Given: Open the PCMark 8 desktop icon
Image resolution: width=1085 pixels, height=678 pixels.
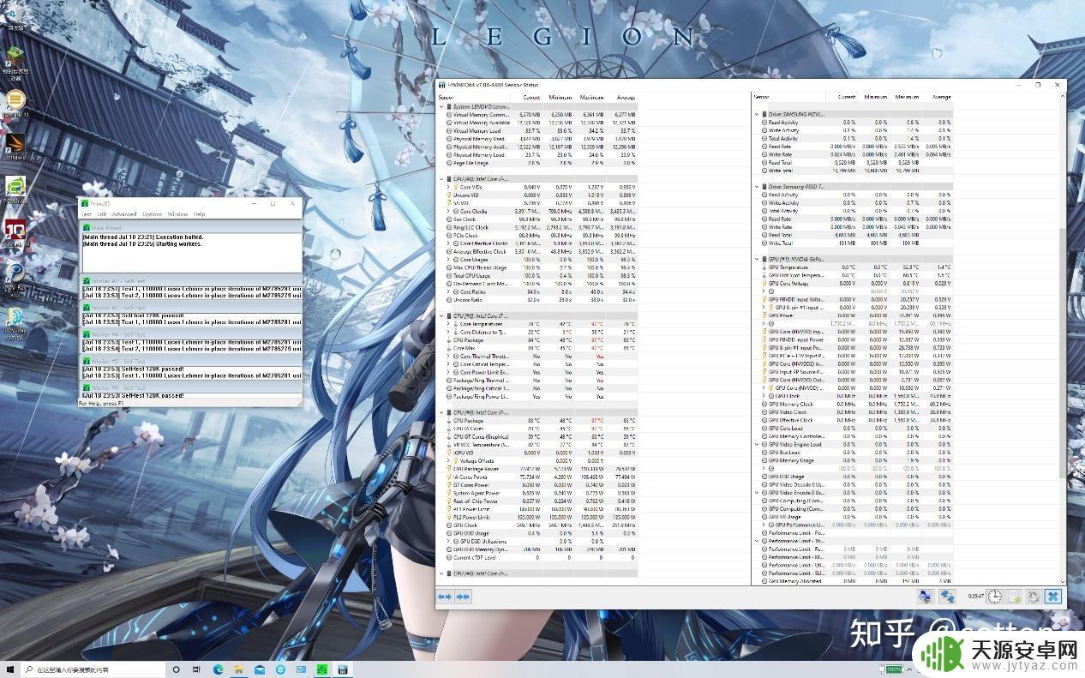Looking at the screenshot, I should 15,189.
